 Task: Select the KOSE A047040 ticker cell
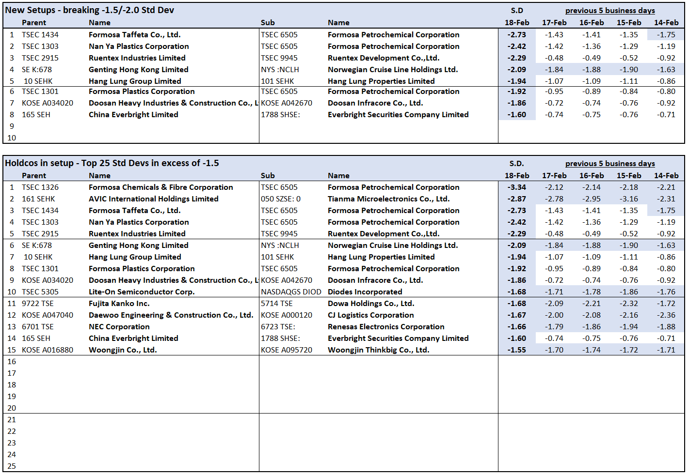click(x=48, y=315)
